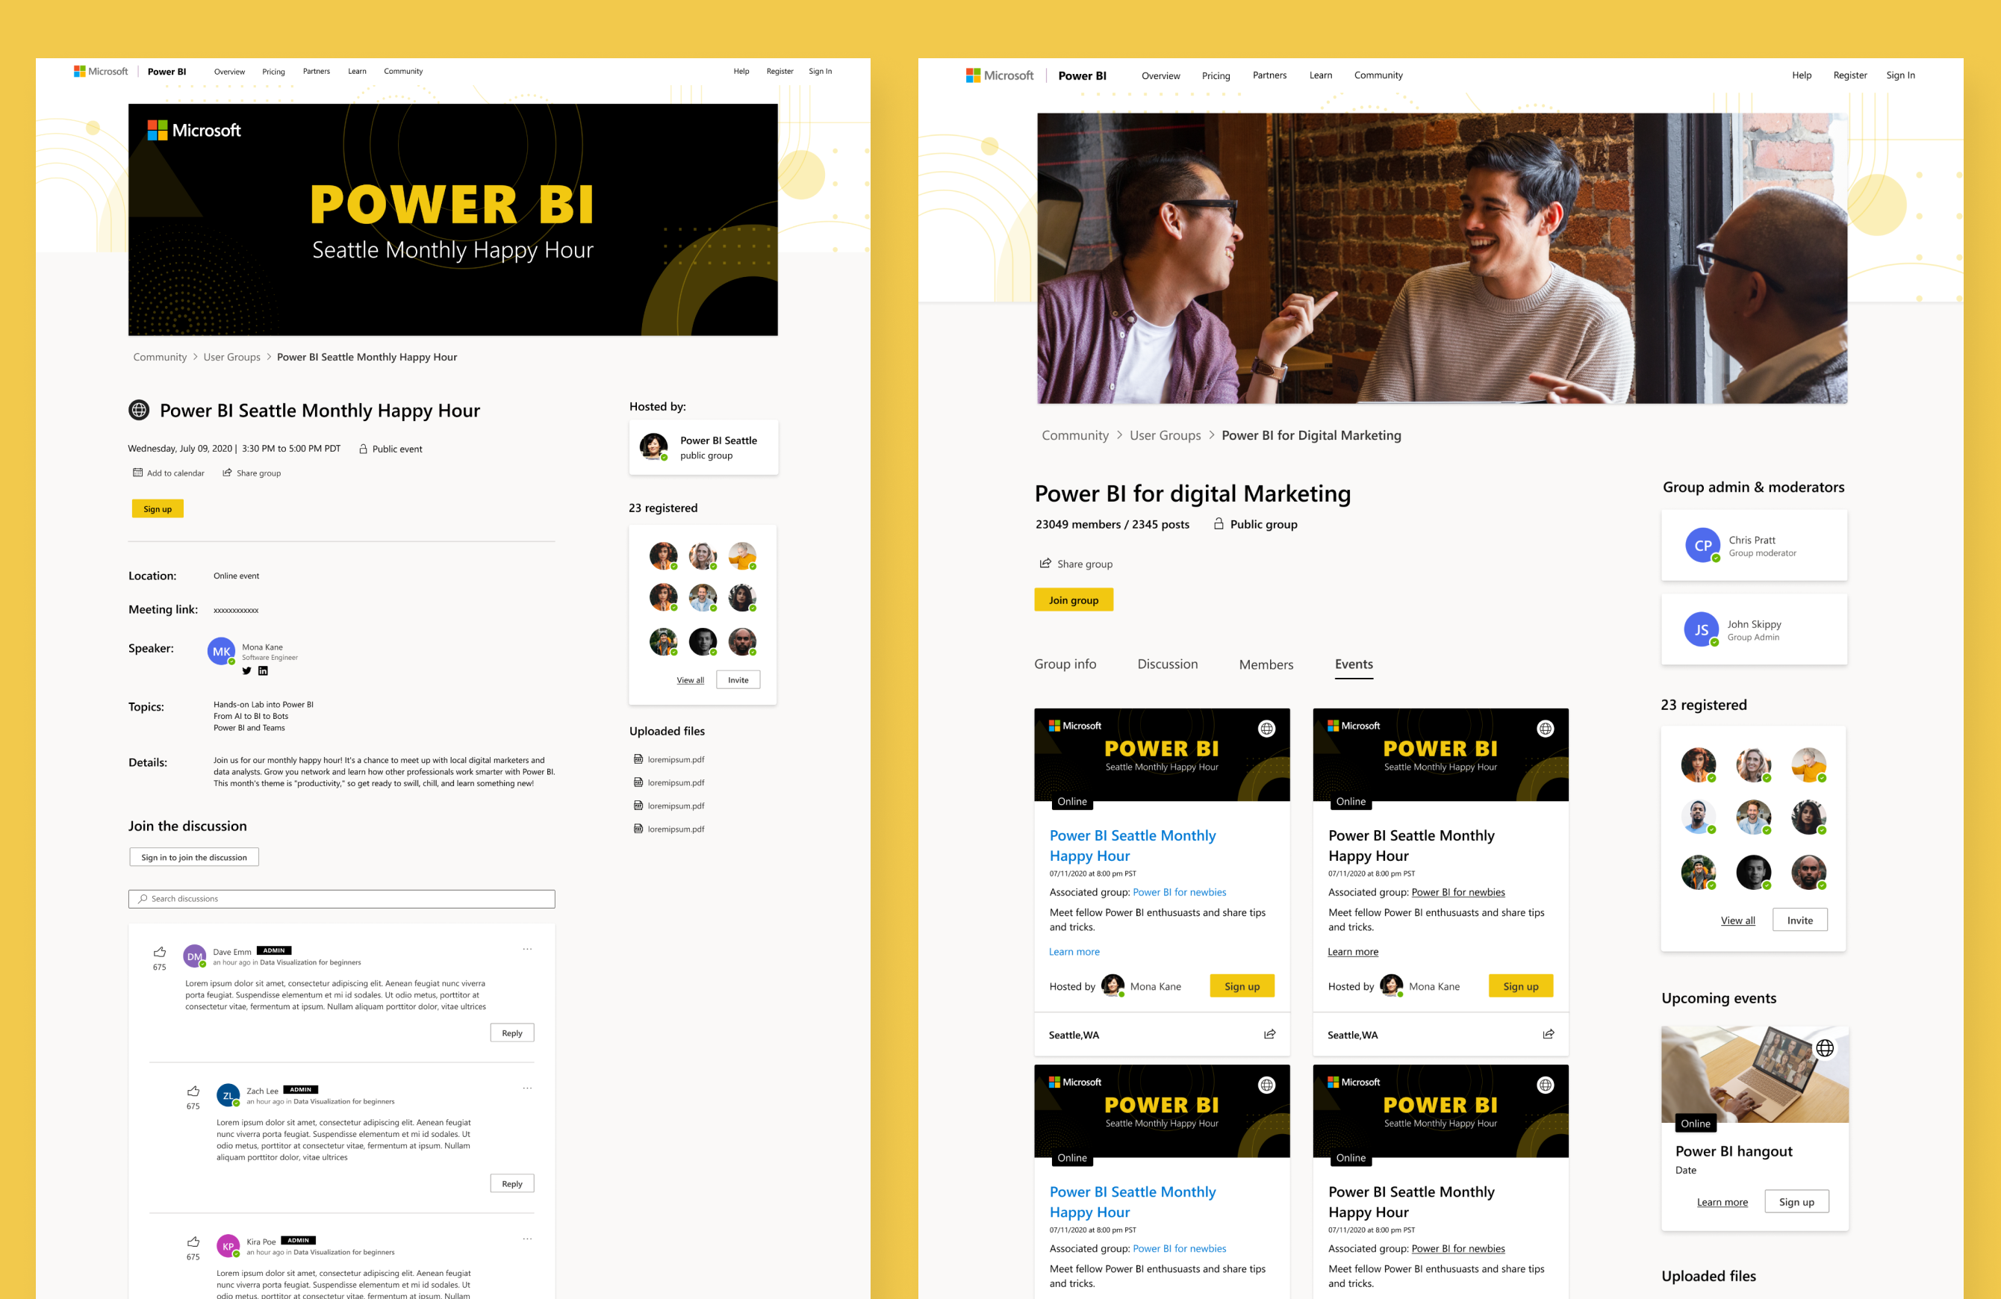The height and width of the screenshot is (1299, 2001).
Task: Share the first Seattle, WA event card
Action: (x=1269, y=1034)
